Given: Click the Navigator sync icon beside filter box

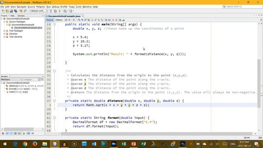Looking at the screenshot, I should (x=42, y=79).
